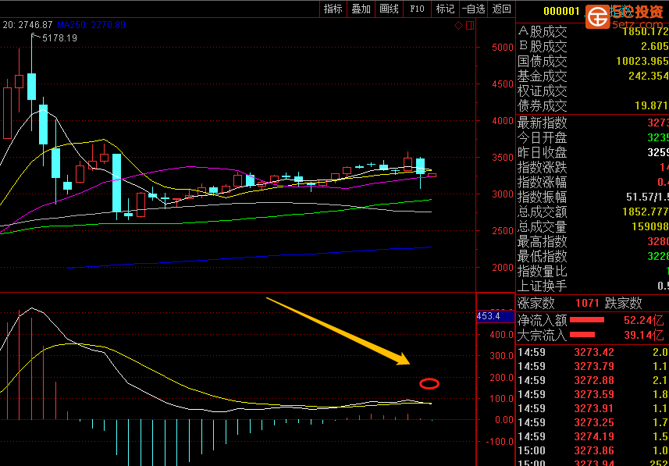This screenshot has height=466, width=669.
Task: Click the 最低指数 label
Action: [x=543, y=256]
